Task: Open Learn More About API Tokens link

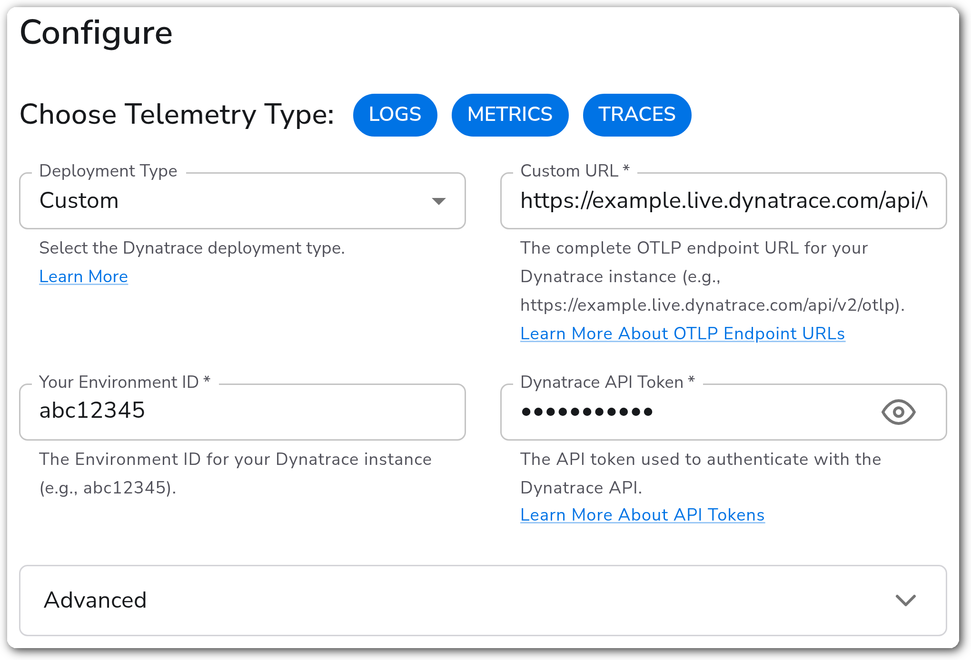Action: pyautogui.click(x=643, y=515)
